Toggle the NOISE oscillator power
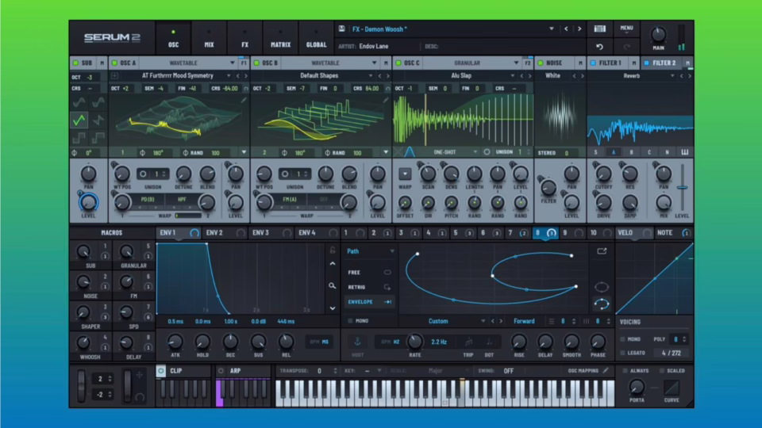This screenshot has height=428, width=762. 541,63
